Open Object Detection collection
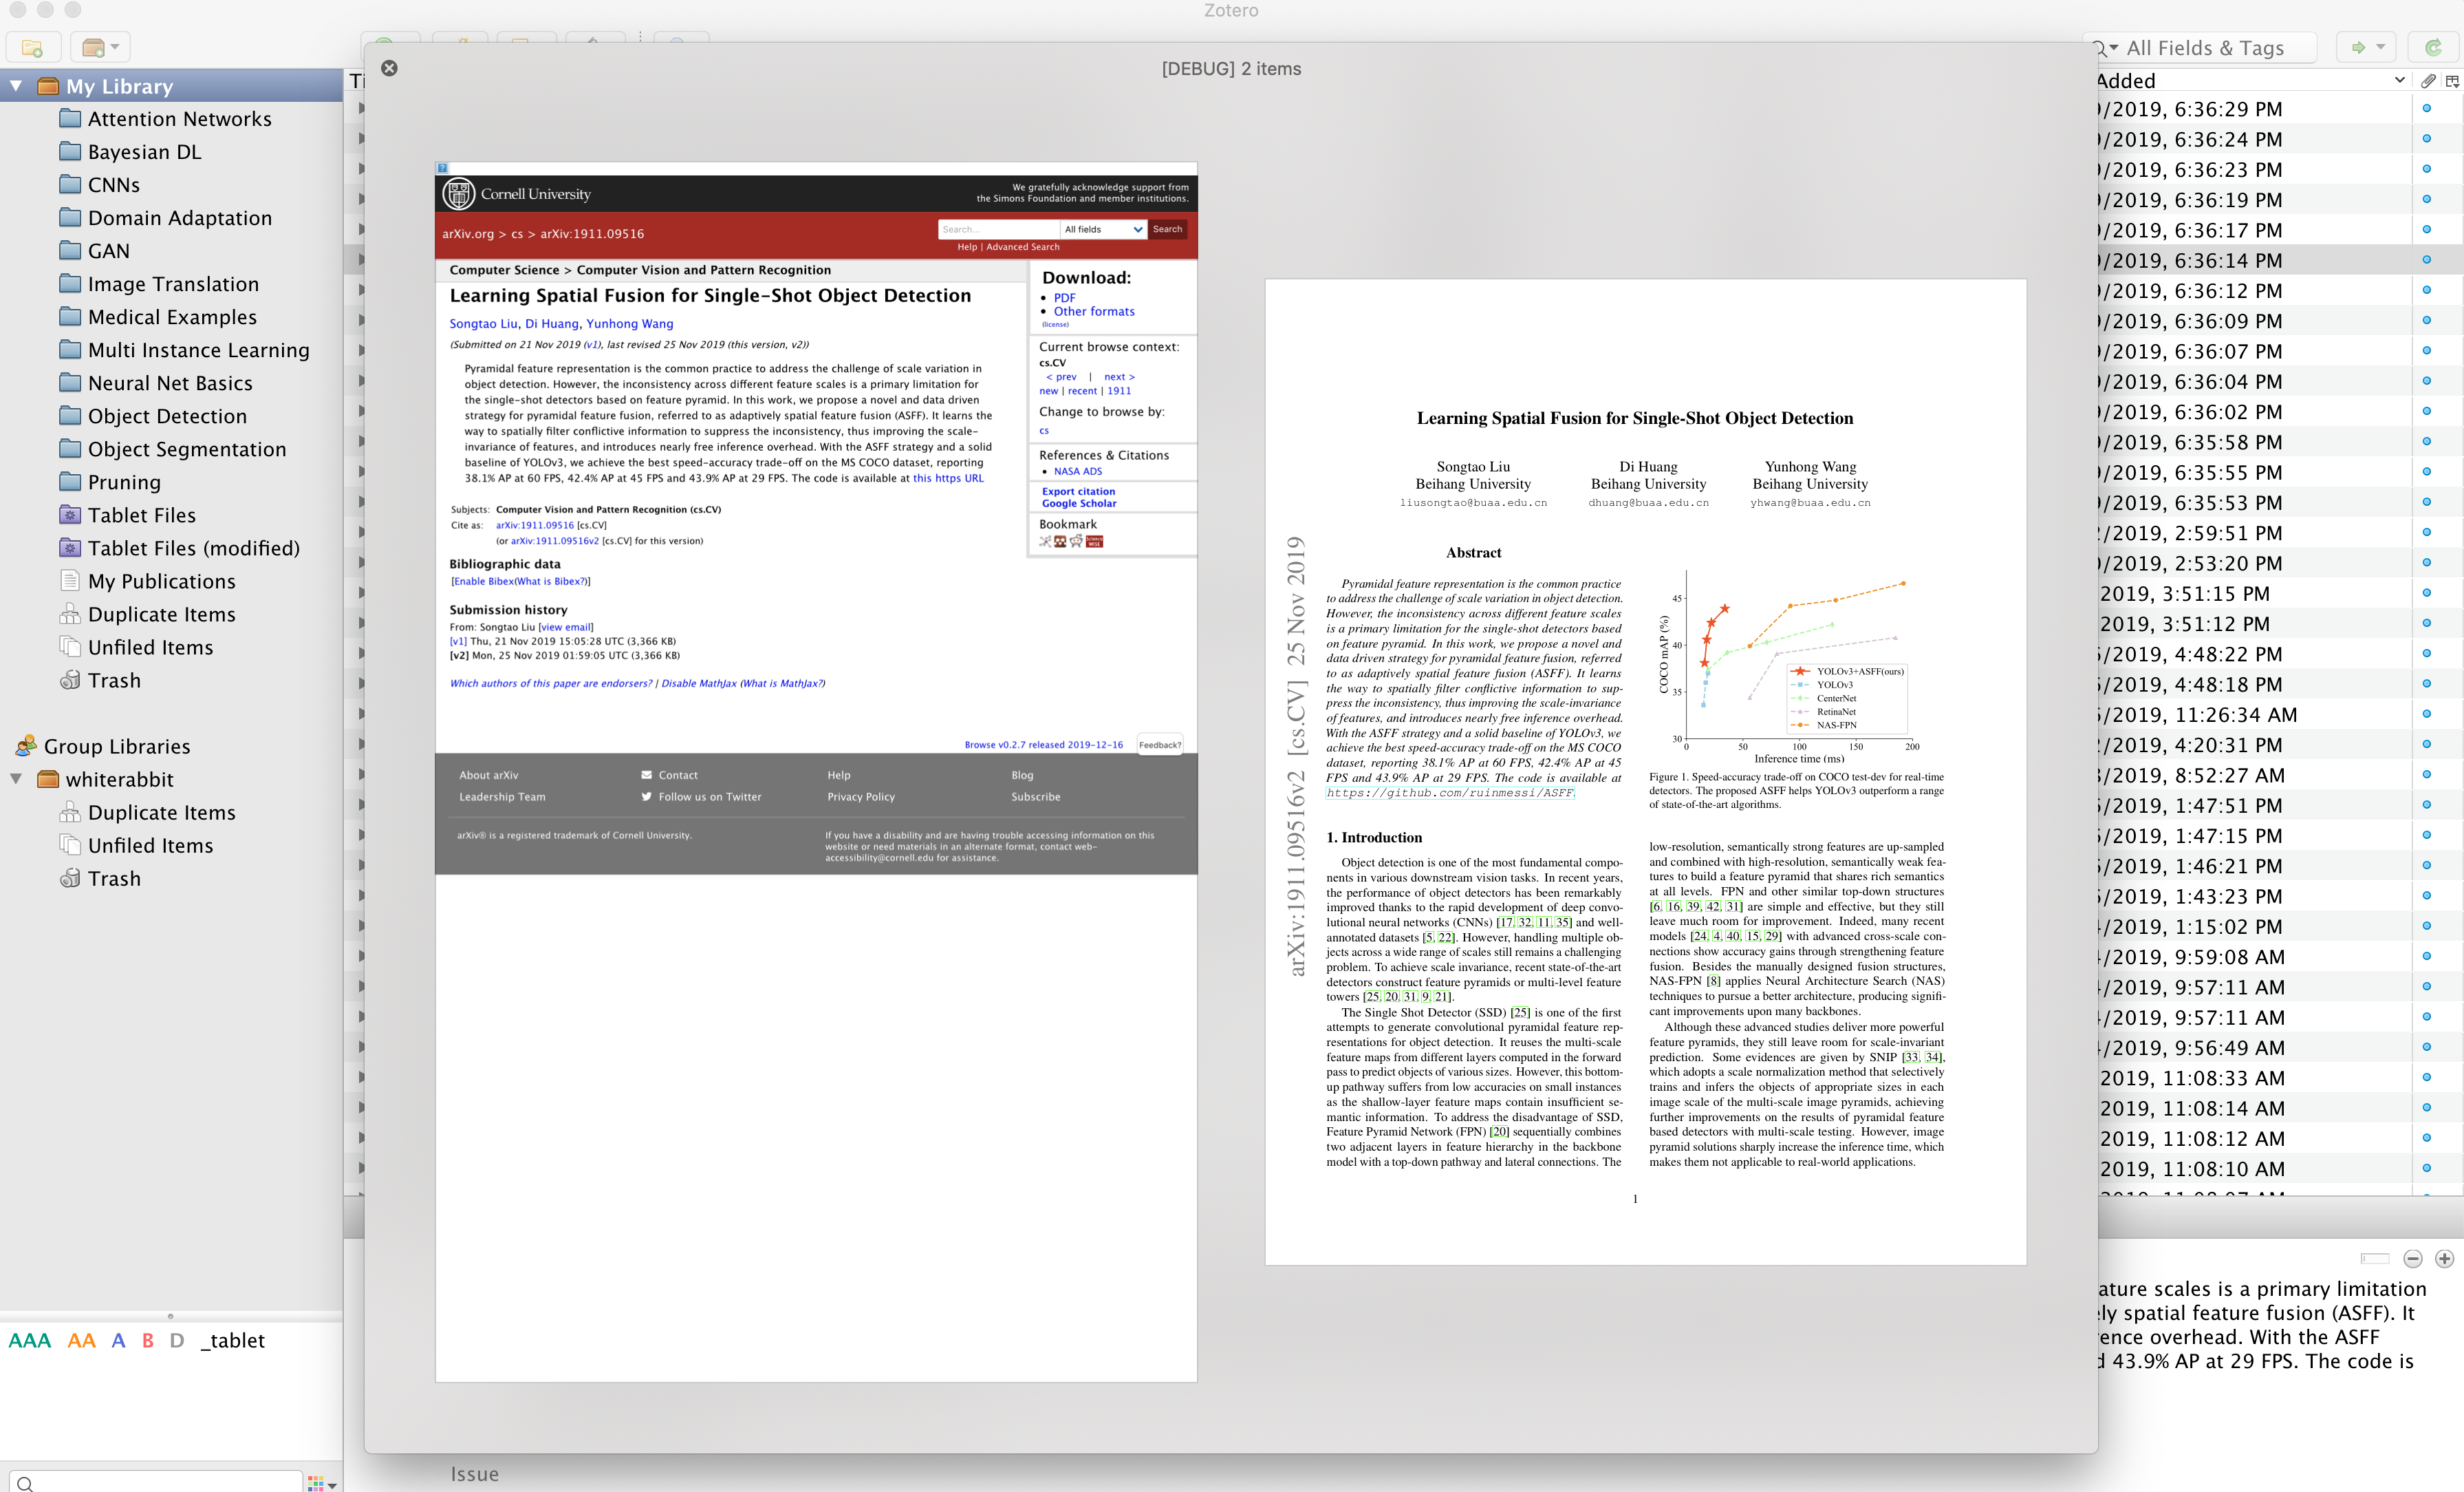Viewport: 2464px width, 1492px height. 167,416
